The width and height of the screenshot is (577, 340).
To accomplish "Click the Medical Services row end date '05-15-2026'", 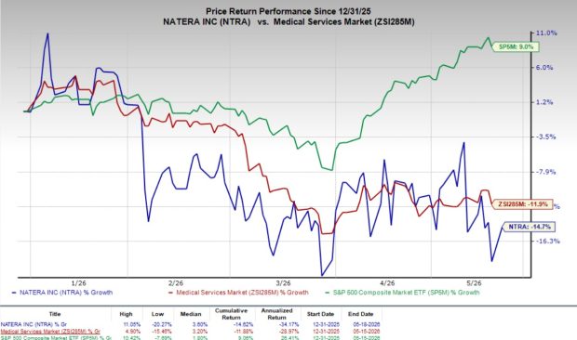I will (x=367, y=332).
